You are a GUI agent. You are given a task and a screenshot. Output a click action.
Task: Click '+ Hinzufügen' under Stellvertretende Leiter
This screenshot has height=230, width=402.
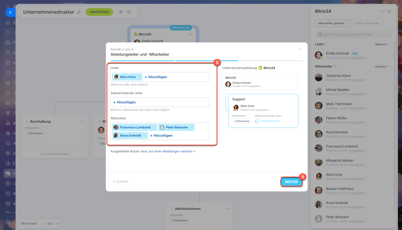click(124, 102)
